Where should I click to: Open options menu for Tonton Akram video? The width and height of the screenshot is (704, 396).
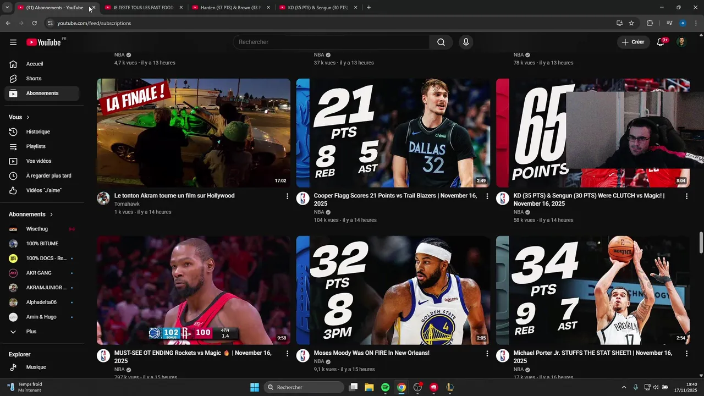point(287,196)
